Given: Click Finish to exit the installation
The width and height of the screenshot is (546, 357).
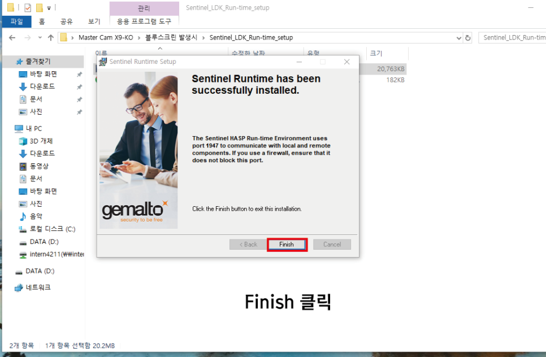Looking at the screenshot, I should pos(287,244).
